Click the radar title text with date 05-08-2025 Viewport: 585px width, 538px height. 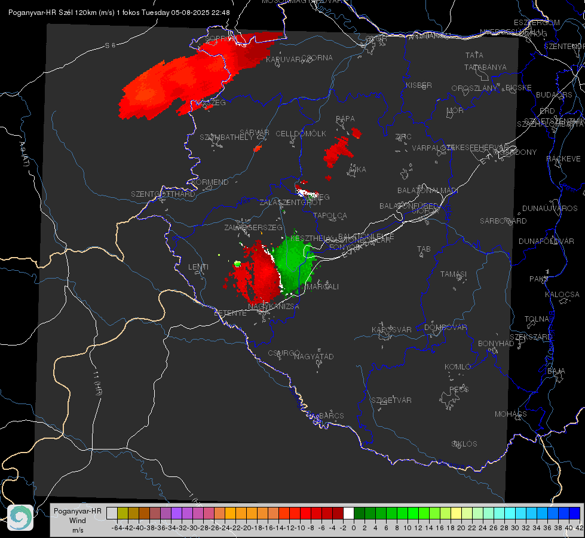(119, 13)
